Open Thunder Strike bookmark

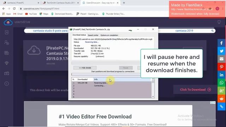[113, 14]
